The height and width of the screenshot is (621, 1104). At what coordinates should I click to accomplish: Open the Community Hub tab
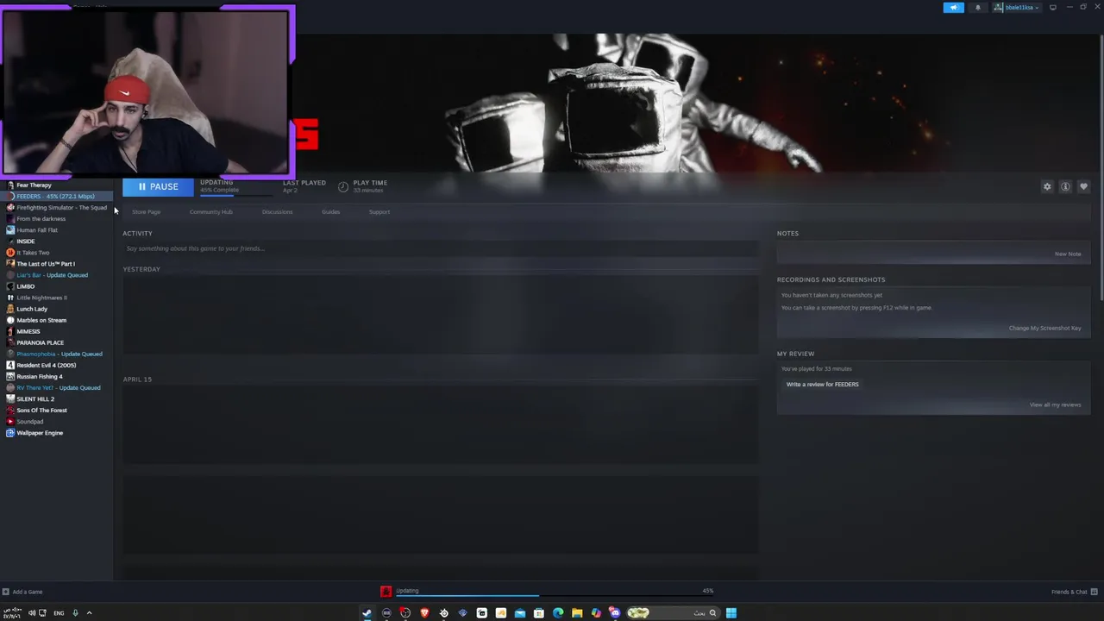pos(210,211)
